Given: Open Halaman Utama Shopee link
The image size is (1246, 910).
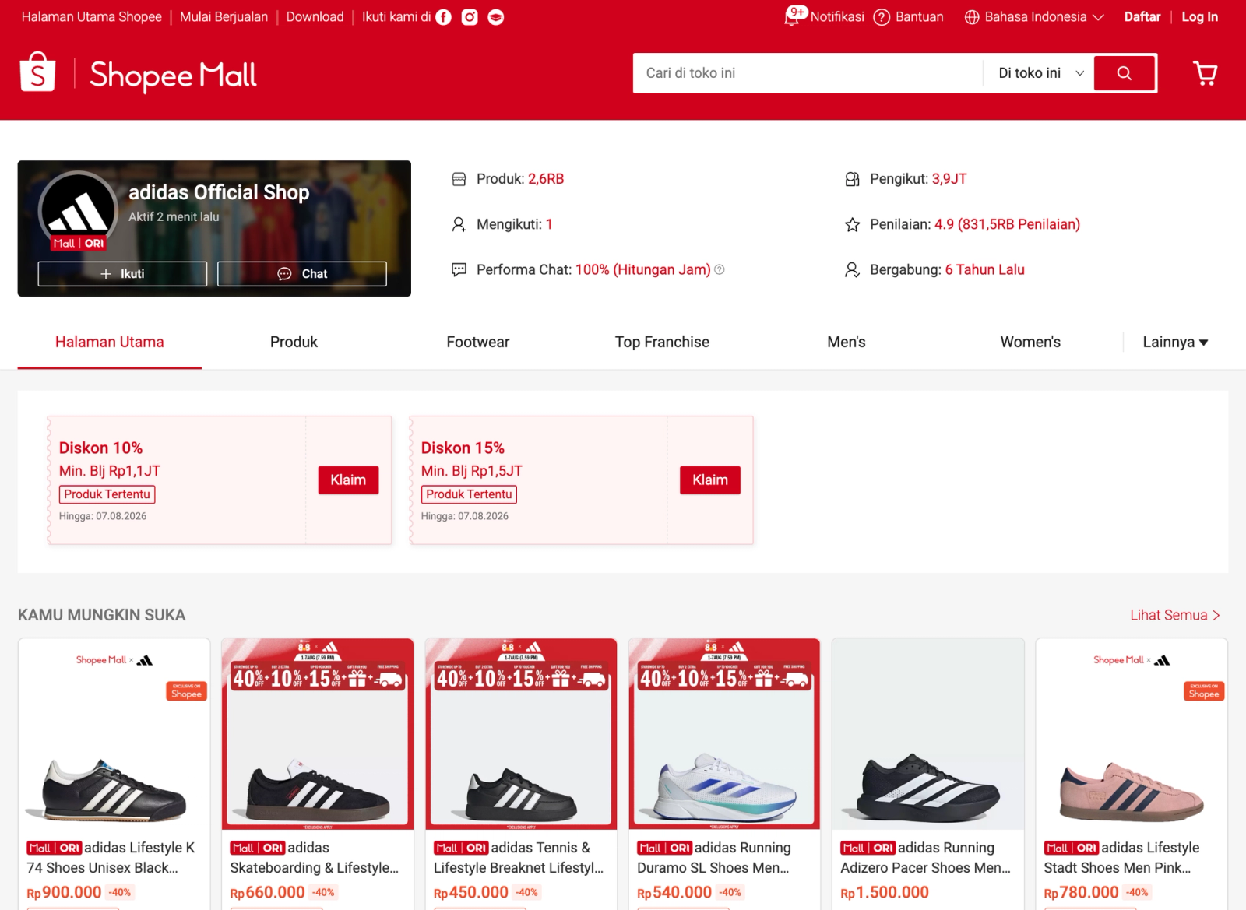Looking at the screenshot, I should pyautogui.click(x=92, y=17).
